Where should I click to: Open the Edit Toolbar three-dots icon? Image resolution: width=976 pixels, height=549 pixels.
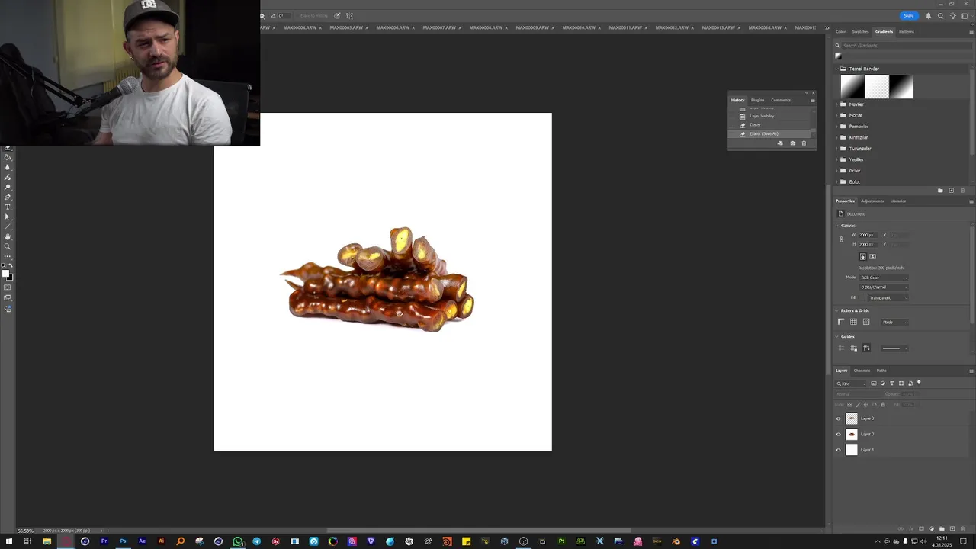(8, 256)
